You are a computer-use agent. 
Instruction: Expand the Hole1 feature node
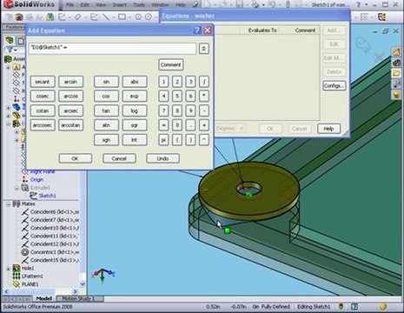click(x=8, y=269)
